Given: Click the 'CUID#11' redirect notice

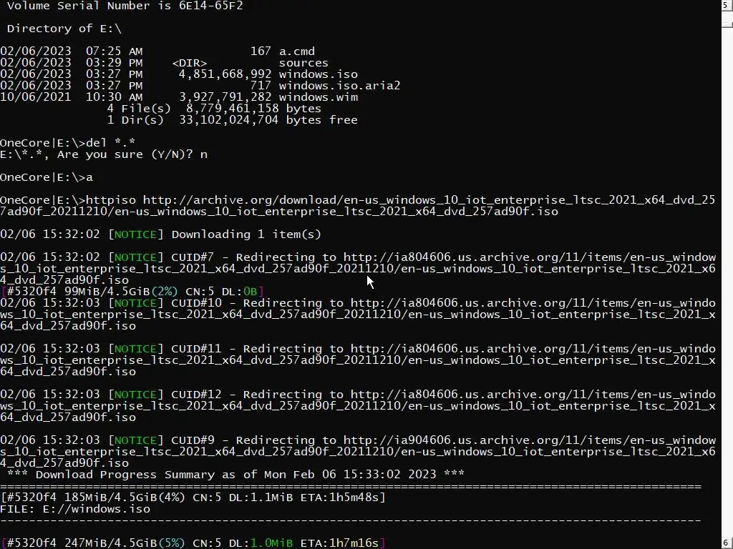Looking at the screenshot, I should pyautogui.click(x=358, y=360).
